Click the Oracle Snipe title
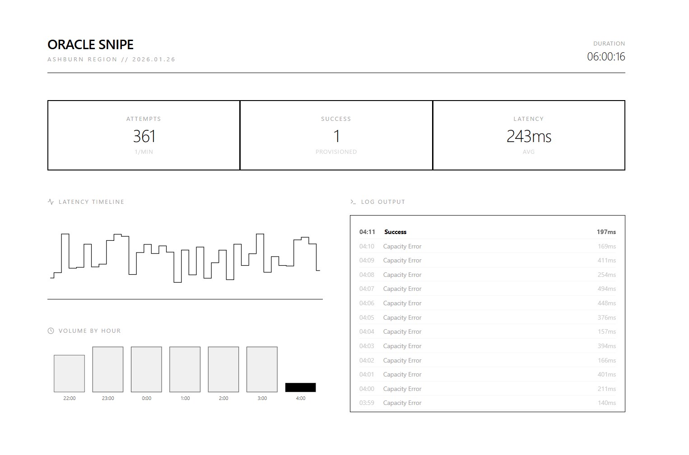The width and height of the screenshot is (689, 455). point(90,45)
